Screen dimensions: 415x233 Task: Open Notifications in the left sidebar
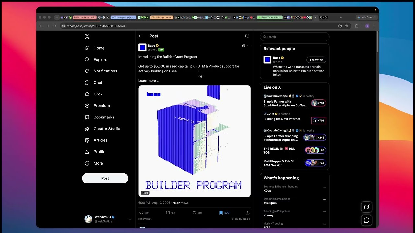101,71
